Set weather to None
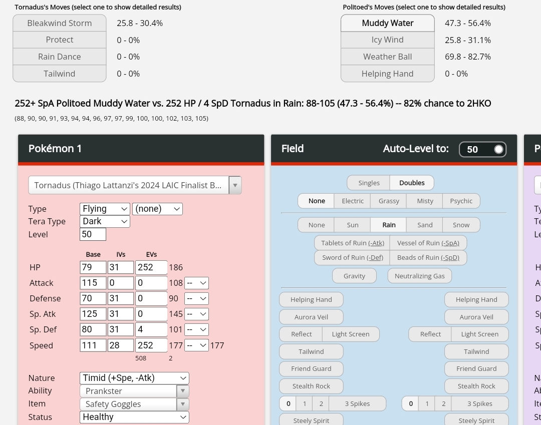 (317, 225)
